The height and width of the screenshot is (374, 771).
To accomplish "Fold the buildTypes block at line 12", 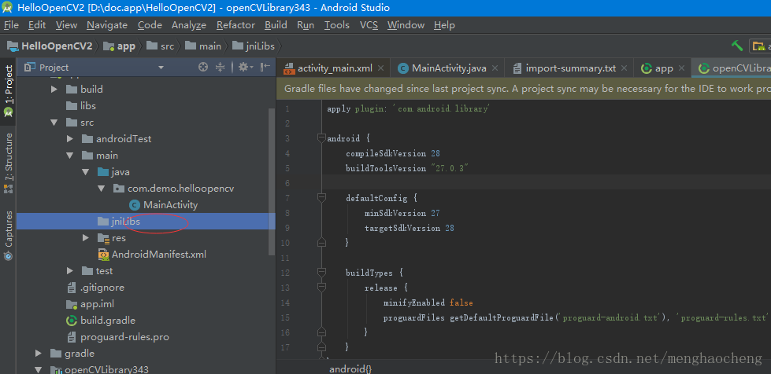I will 321,273.
